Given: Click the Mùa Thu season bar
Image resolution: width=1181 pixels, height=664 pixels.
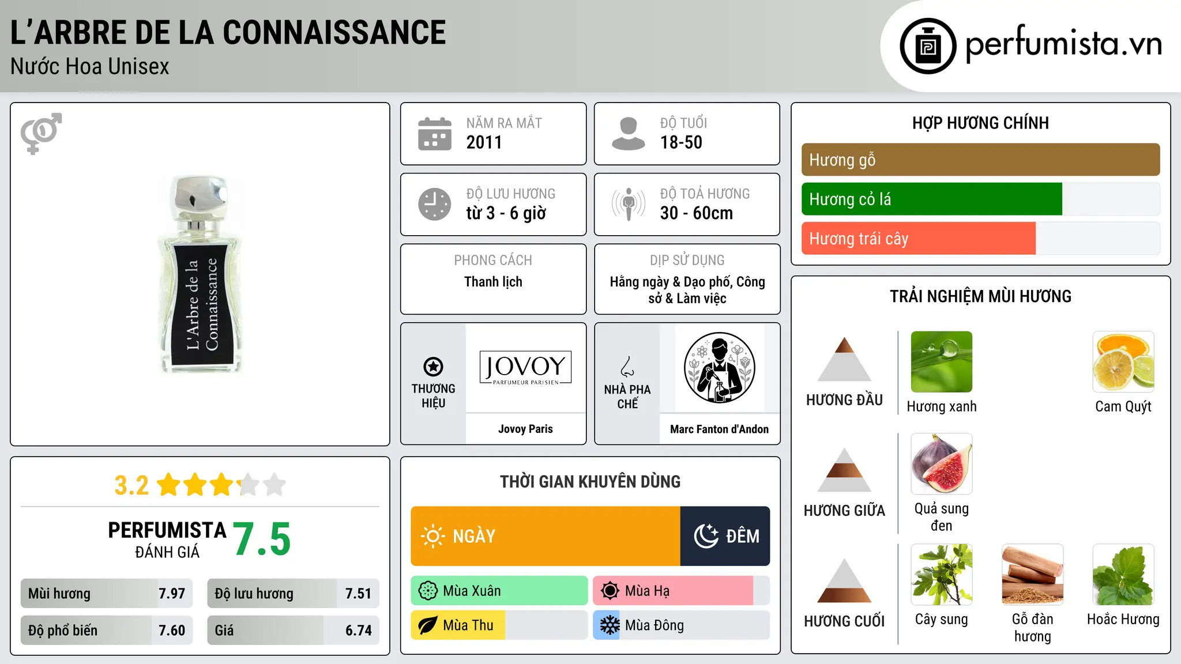Looking at the screenshot, I should [x=499, y=625].
